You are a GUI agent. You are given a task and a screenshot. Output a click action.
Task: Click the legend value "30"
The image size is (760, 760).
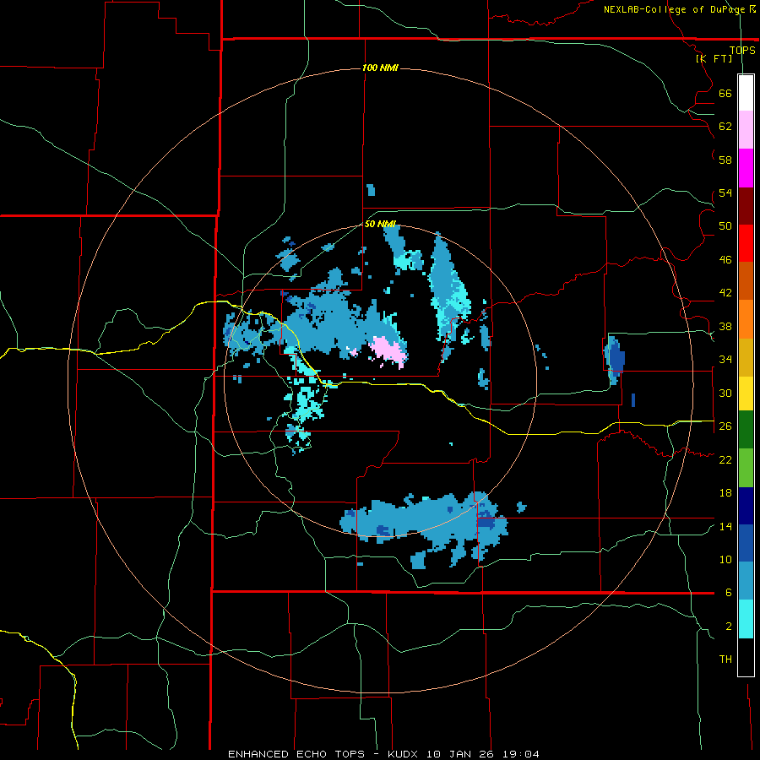click(x=725, y=393)
